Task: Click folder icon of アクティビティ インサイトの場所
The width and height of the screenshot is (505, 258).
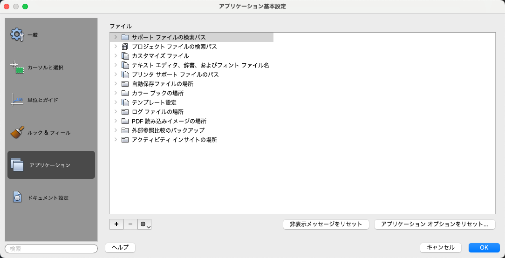Action: [125, 140]
